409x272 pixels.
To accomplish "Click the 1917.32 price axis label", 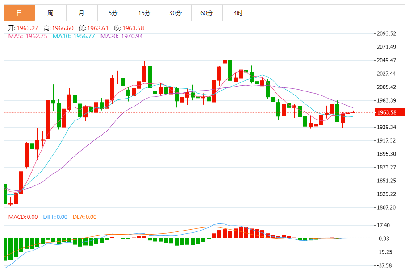I will tap(386, 141).
